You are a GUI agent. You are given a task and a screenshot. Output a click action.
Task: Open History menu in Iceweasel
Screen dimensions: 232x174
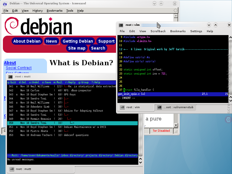click(38, 11)
